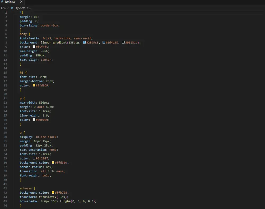265x209 pixels.
Task: Open the #ffd369 color picker on line 18
Action: point(34,85)
